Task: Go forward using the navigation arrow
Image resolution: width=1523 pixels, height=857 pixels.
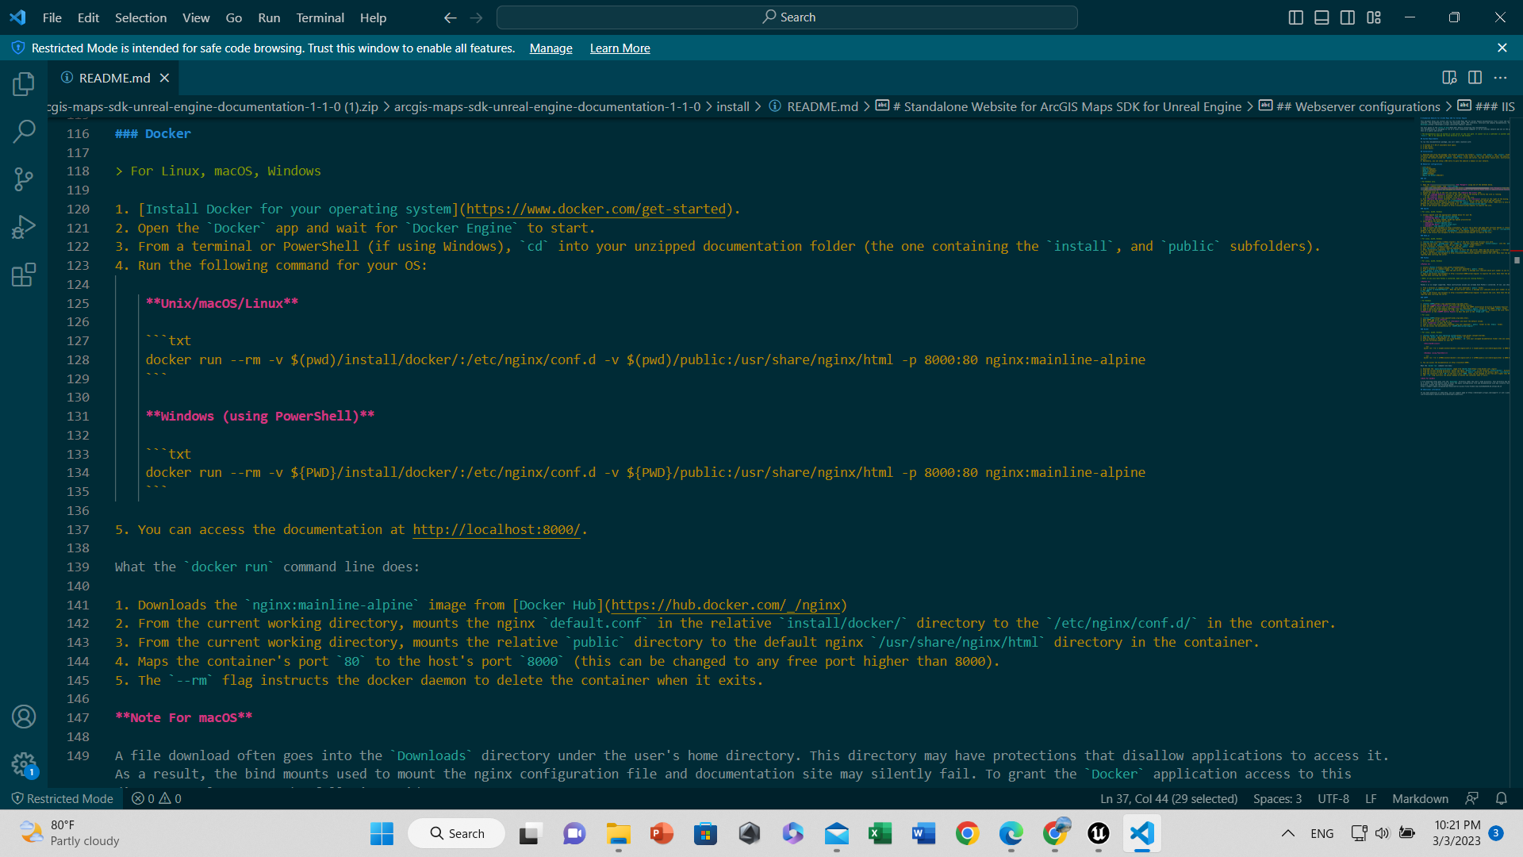Action: coord(476,17)
